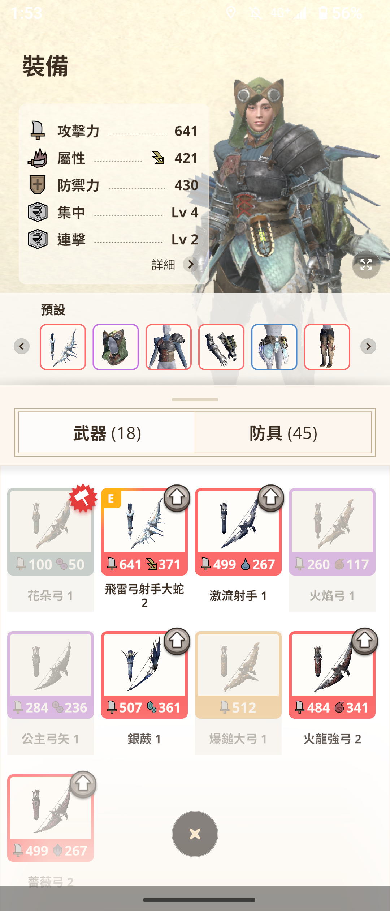Screen dimensions: 390x911
Task: Select the leg armor preset slot
Action: click(327, 347)
